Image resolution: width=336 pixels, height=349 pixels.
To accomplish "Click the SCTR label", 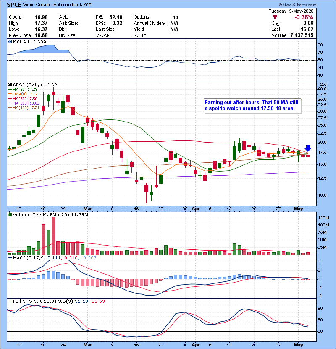I will [x=140, y=35].
